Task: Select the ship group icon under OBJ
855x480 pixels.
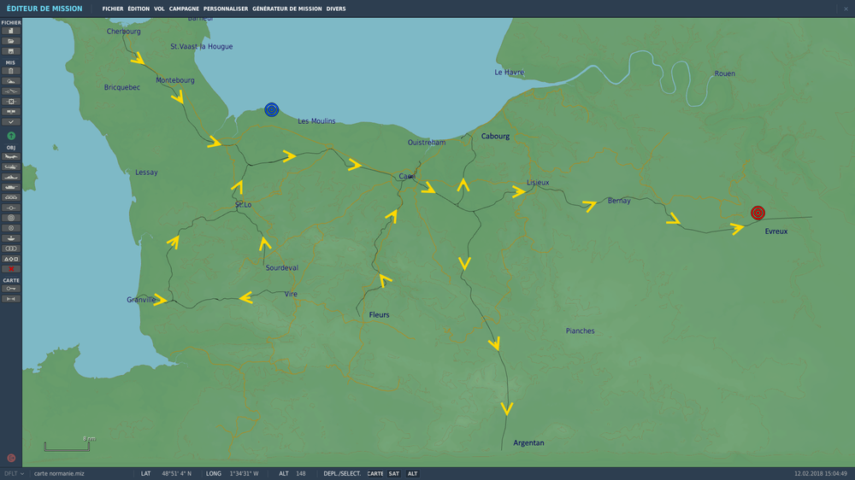Action: (x=10, y=177)
